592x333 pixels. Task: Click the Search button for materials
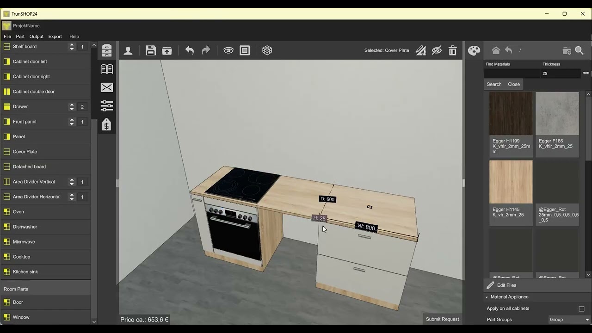click(494, 84)
